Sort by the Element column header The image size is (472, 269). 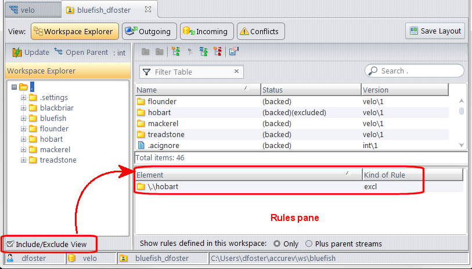pos(248,175)
